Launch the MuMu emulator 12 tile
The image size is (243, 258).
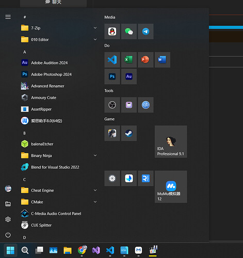pyautogui.click(x=171, y=187)
